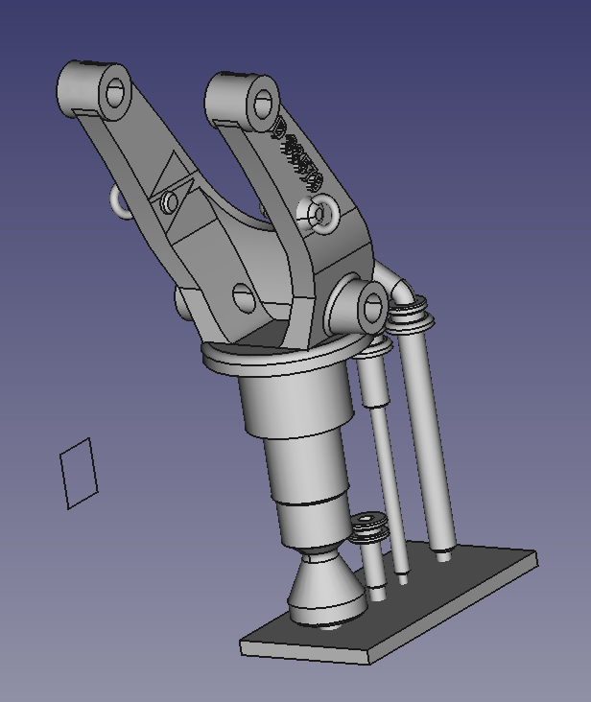Click the curved elbow pipe beside the right arm

[x=394, y=282]
